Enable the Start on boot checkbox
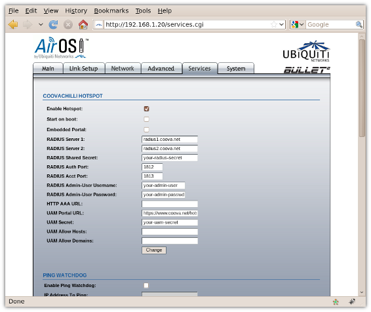 (146, 119)
